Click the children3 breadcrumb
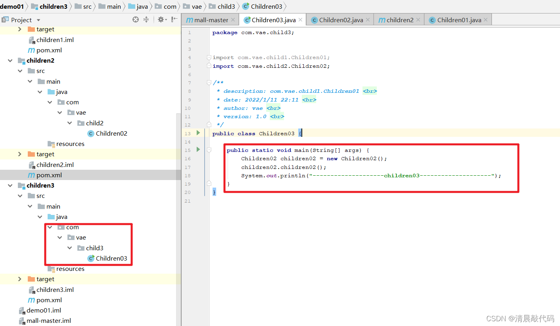 click(x=49, y=6)
